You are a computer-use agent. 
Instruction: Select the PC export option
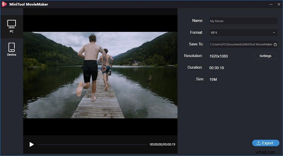12,27
